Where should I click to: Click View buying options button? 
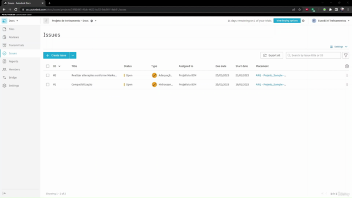(x=287, y=21)
